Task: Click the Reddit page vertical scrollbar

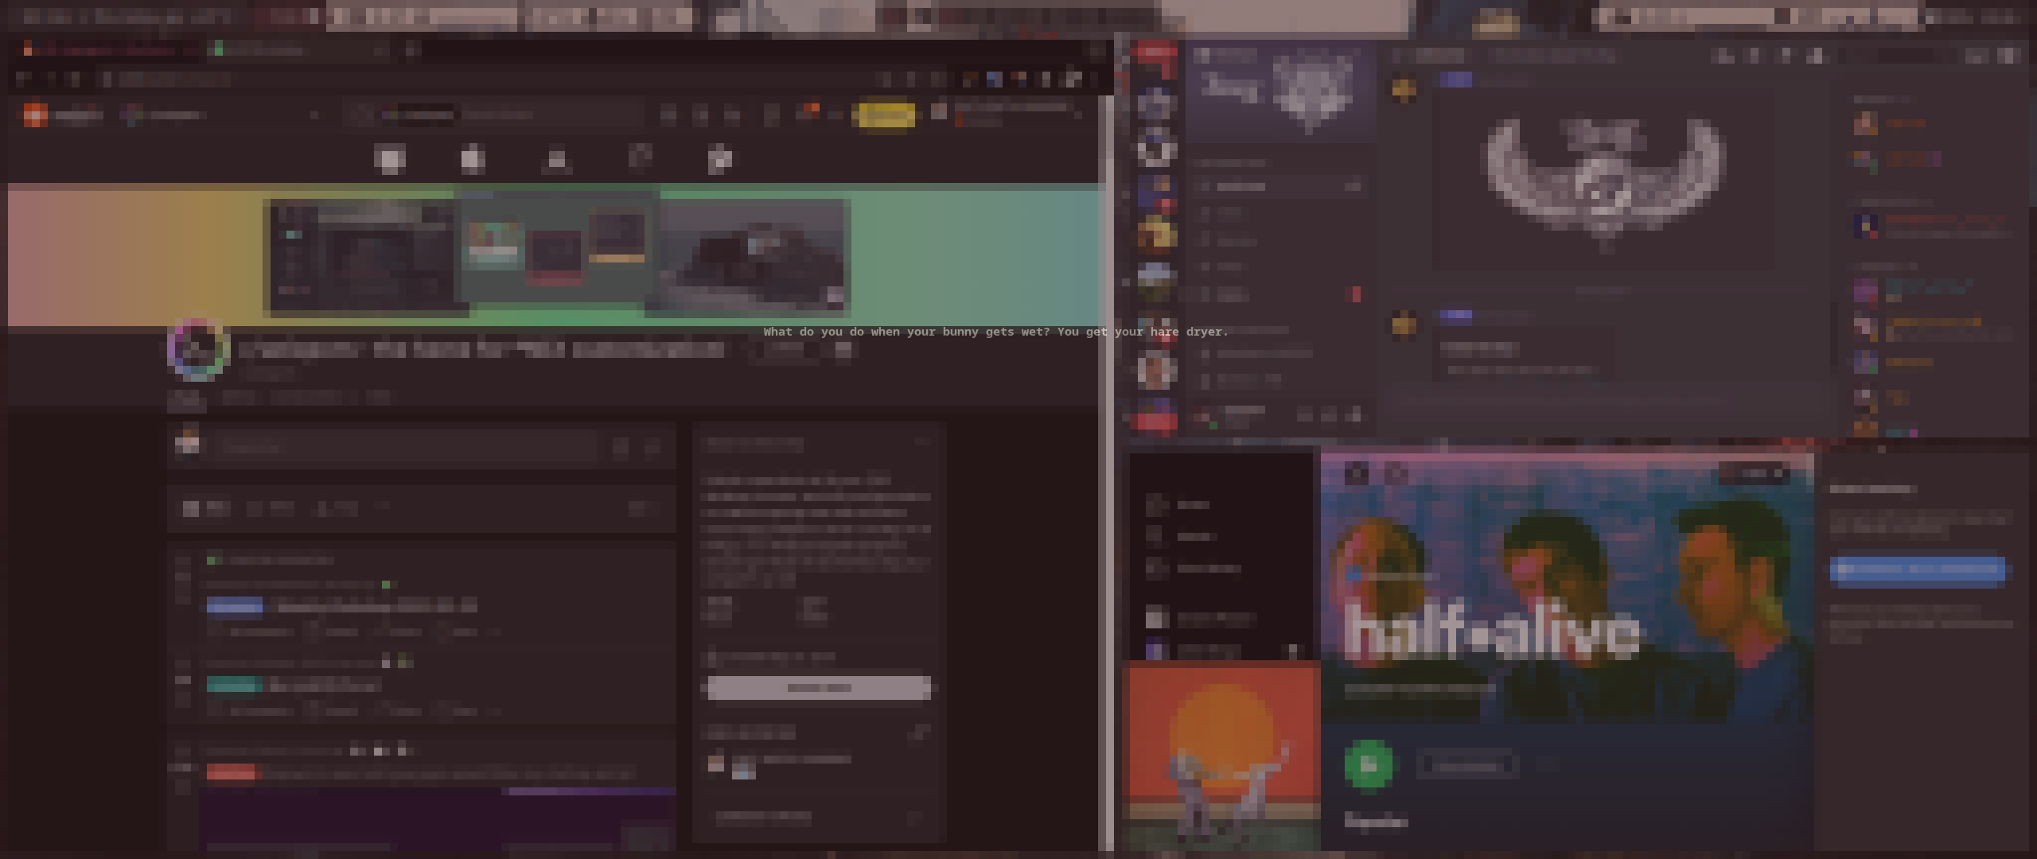Action: tap(1105, 473)
